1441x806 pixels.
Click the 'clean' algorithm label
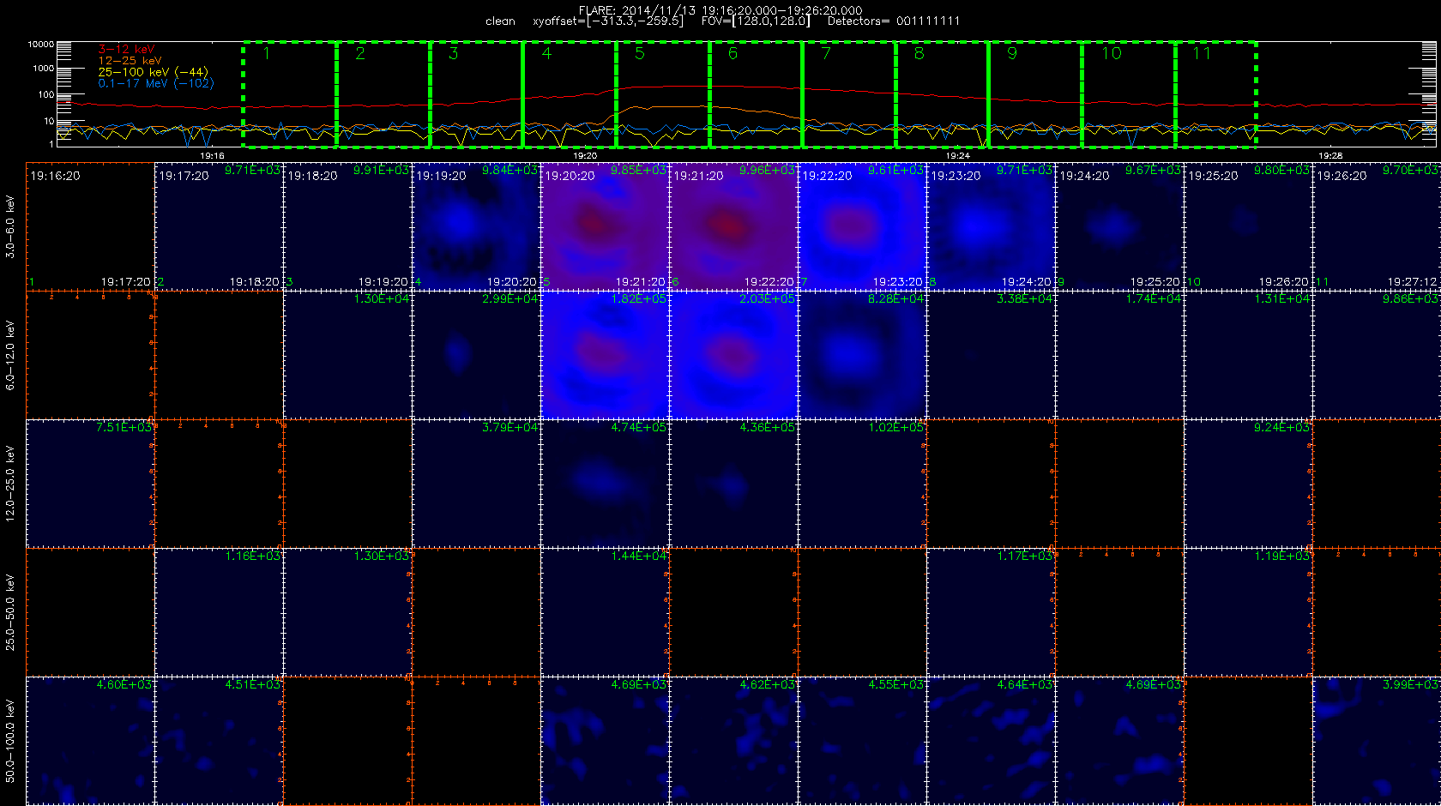[x=500, y=21]
